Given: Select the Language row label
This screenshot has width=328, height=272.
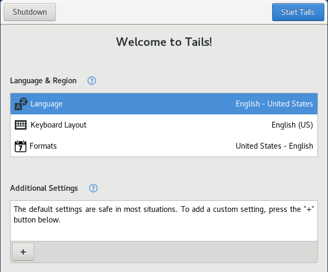Looking at the screenshot, I should [46, 104].
